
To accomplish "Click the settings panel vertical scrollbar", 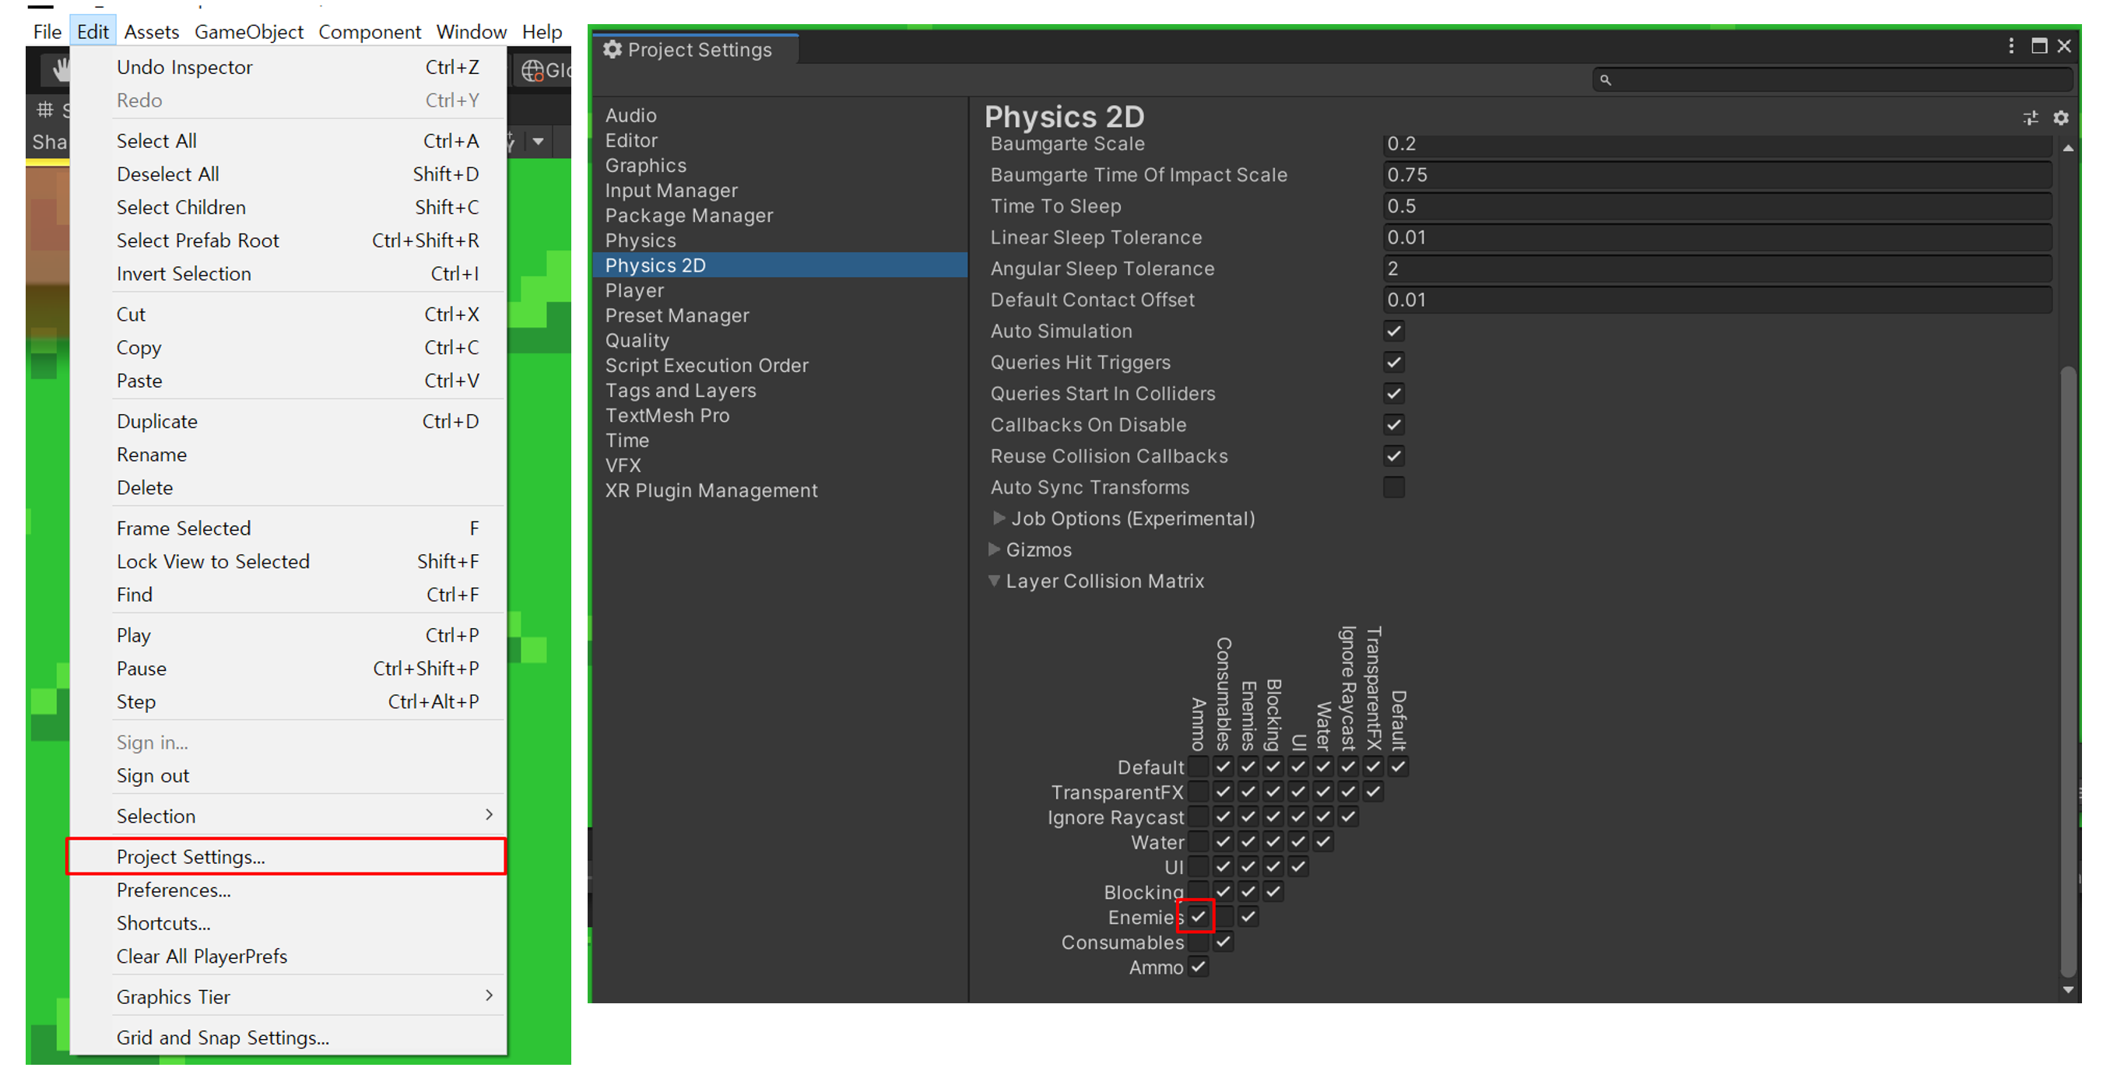I will pyautogui.click(x=2068, y=669).
